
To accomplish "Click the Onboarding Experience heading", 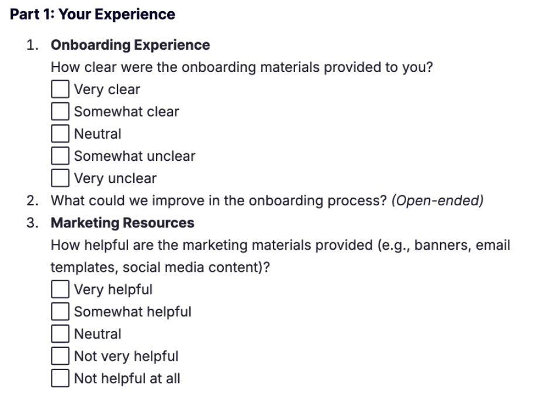I will 130,45.
